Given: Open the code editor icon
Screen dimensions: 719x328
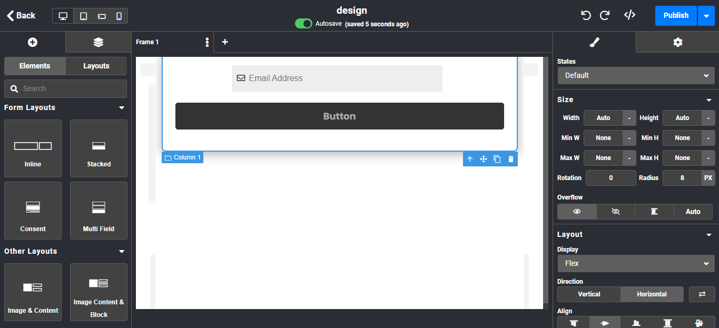Looking at the screenshot, I should click(x=629, y=15).
